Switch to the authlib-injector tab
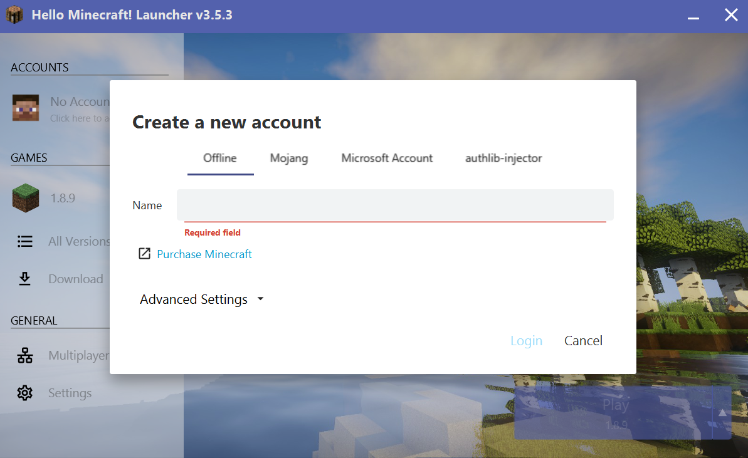Image resolution: width=748 pixels, height=458 pixels. pos(503,159)
